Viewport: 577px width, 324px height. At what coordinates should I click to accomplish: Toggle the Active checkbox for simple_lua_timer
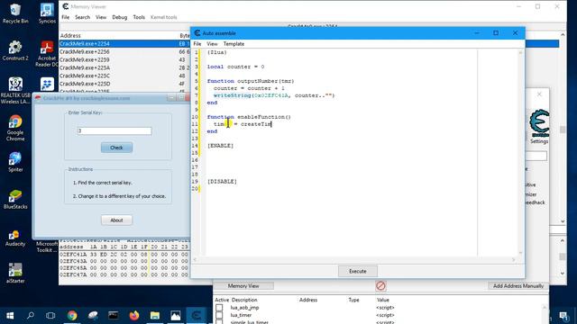(219, 322)
